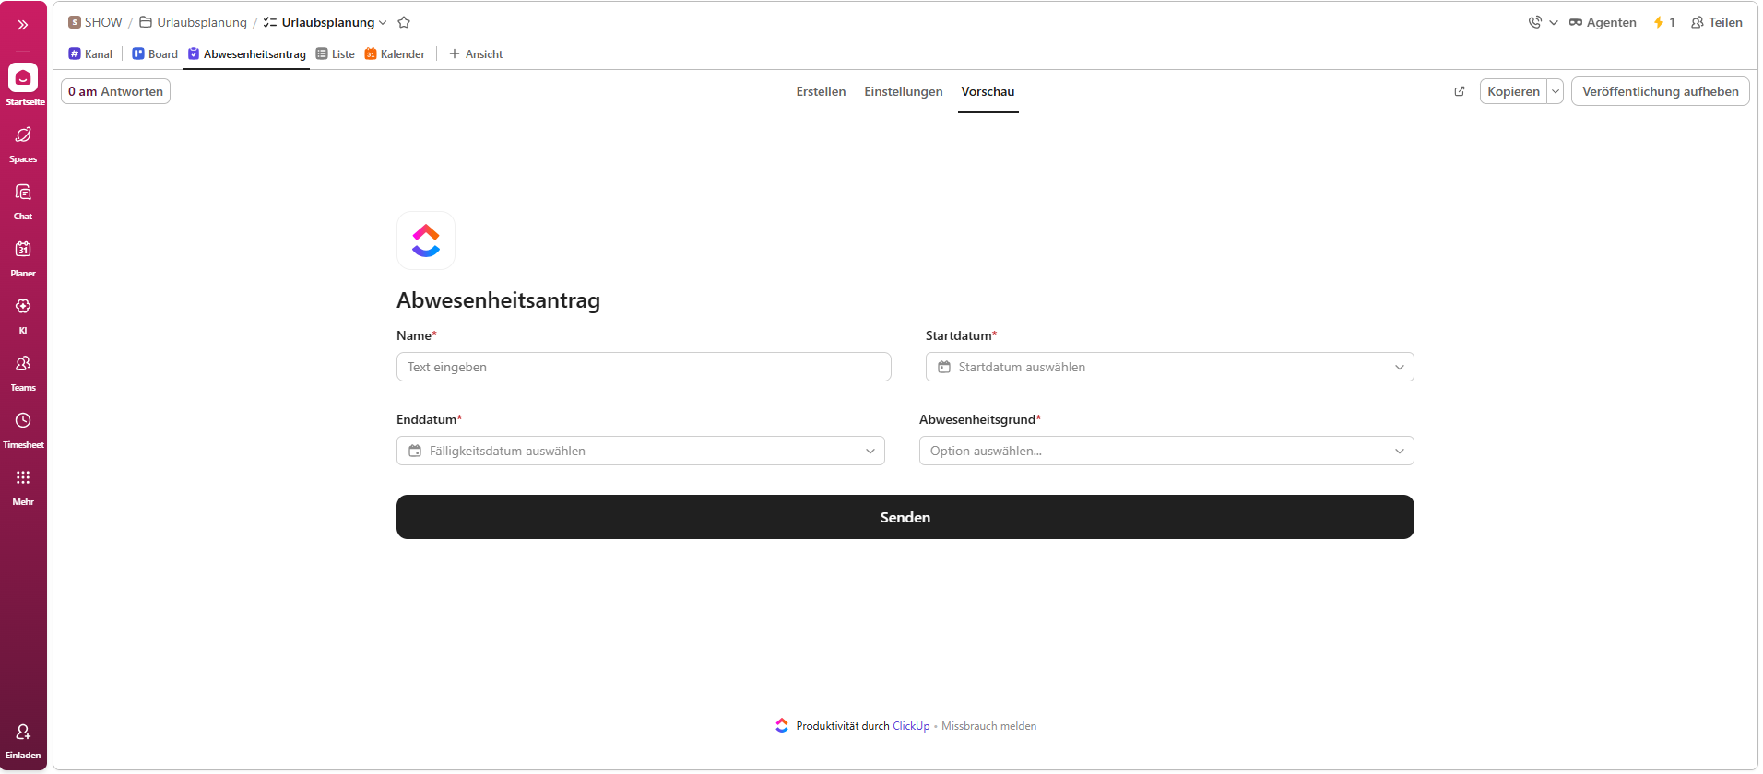Viewport: 1763px width, 774px height.
Task: Open the Enddatum date picker
Action: pos(641,451)
